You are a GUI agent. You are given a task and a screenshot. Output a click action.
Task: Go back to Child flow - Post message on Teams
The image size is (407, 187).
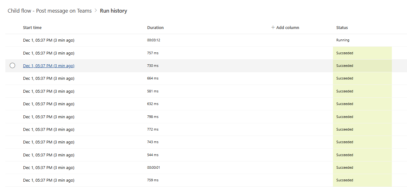pyautogui.click(x=49, y=11)
